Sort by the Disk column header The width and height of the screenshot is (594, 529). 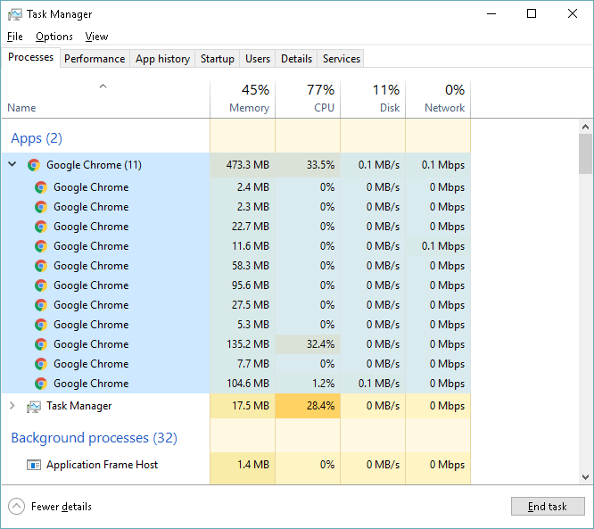tap(373, 99)
